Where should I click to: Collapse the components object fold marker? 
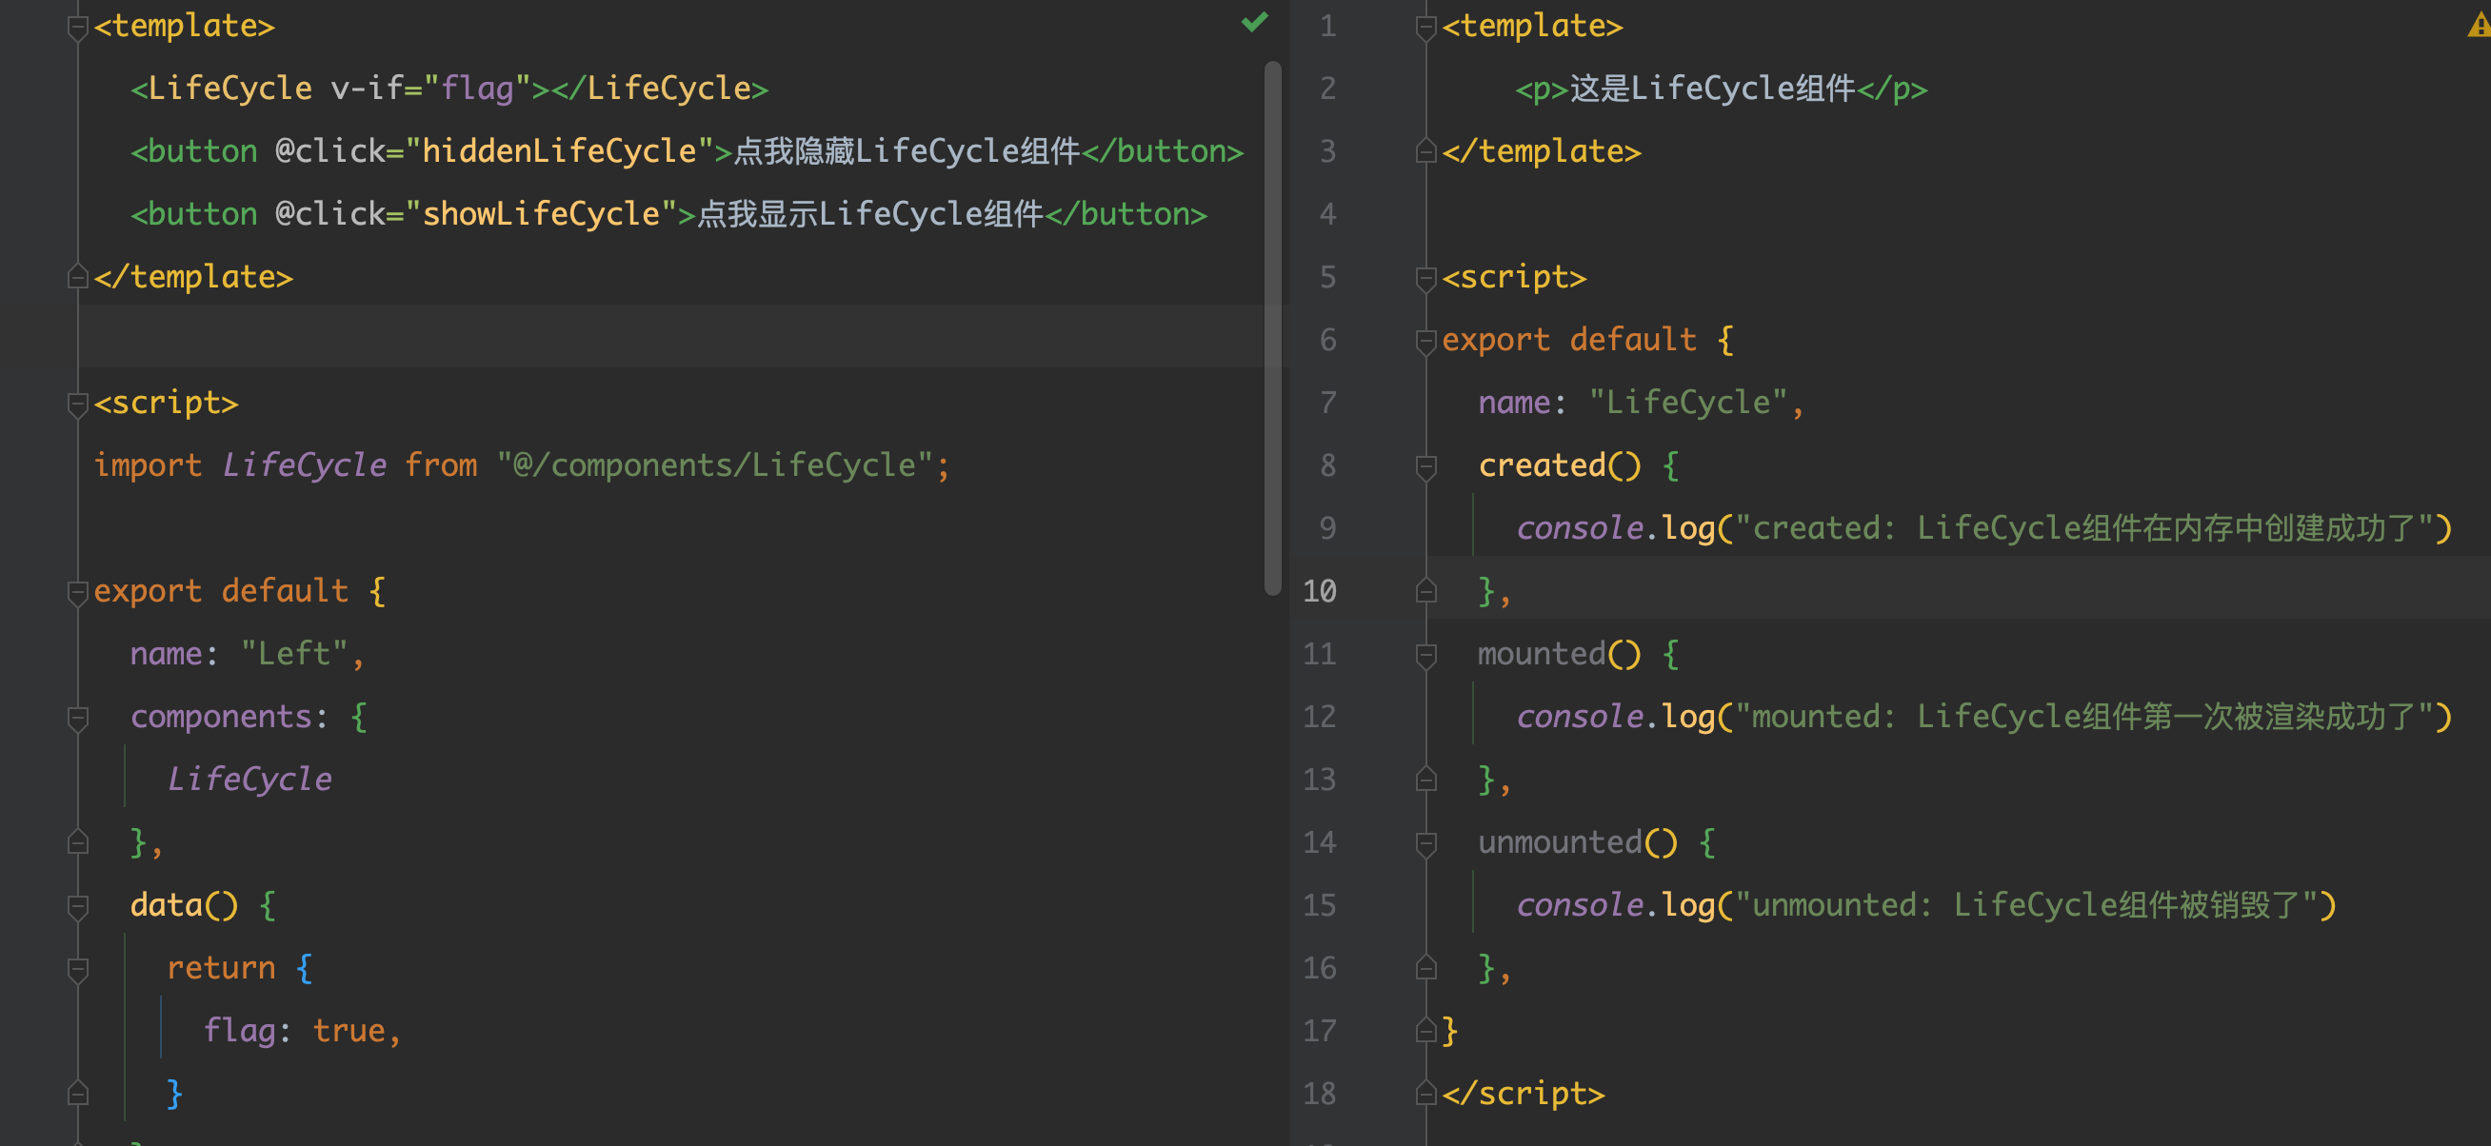click(78, 718)
